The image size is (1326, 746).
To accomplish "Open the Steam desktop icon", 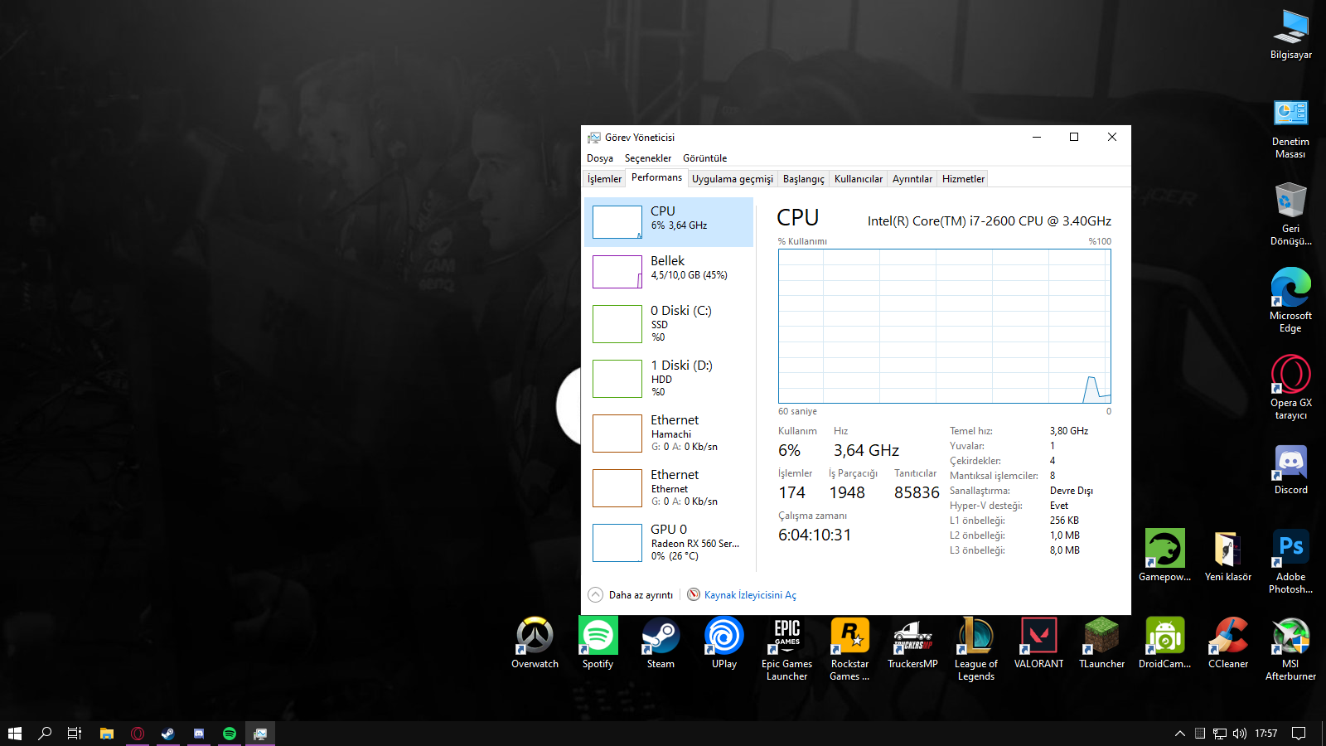I will [661, 642].
